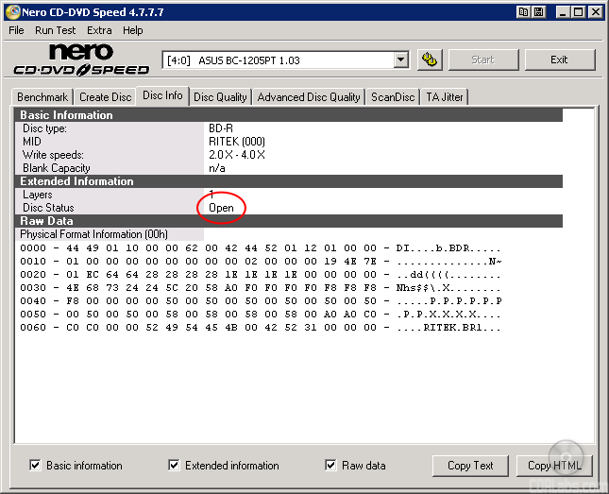Maximize the Nero CD-DVD Speed window
The width and height of the screenshot is (609, 494).
(x=577, y=11)
